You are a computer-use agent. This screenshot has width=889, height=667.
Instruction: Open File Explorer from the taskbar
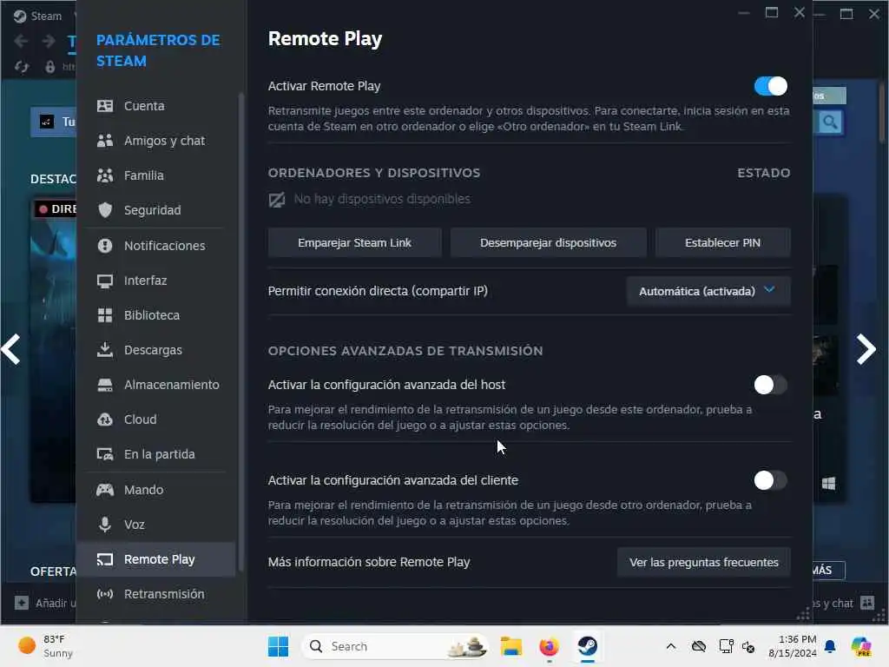coord(510,646)
